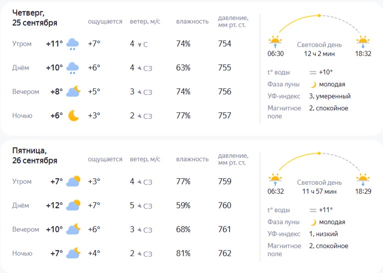Image resolution: width=383 pixels, height=273 pixels.
Task: Click Friday's УФ-индекс value 1, низкий
Action: pyautogui.click(x=324, y=234)
